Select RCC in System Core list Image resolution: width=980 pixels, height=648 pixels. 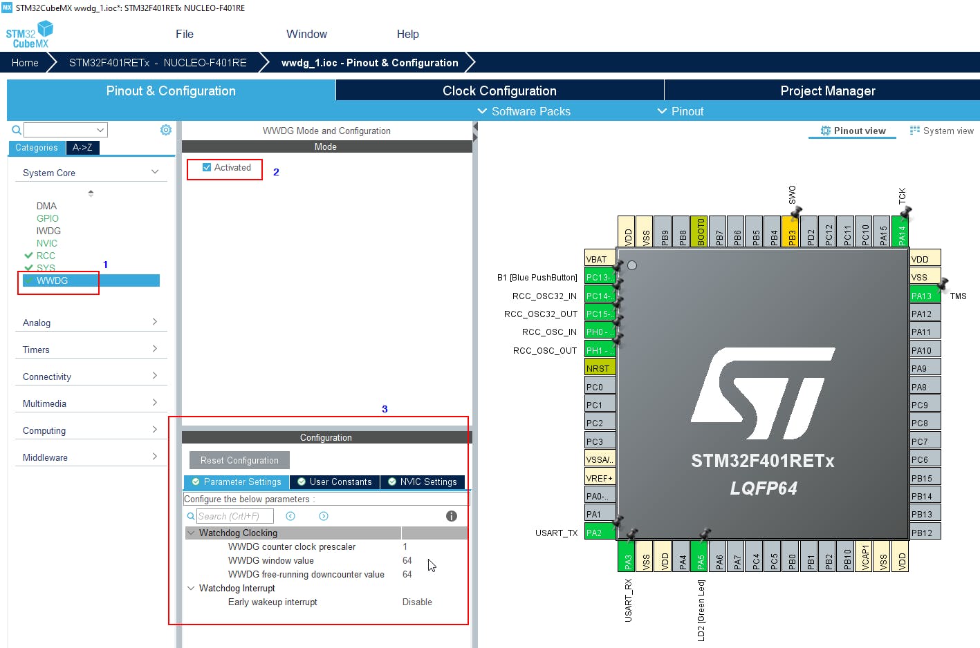[x=46, y=256]
